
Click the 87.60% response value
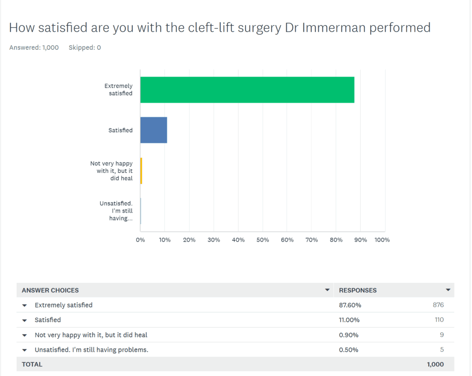pyautogui.click(x=350, y=305)
